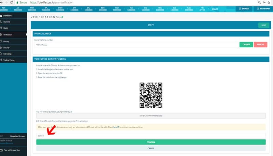
Task: Click the Trading Promo icon
Action: click(1, 60)
